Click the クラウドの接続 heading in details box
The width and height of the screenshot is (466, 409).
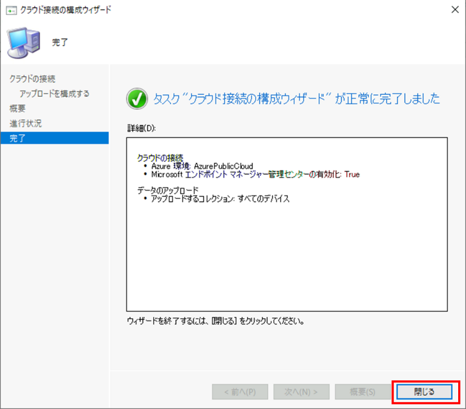pyautogui.click(x=160, y=158)
